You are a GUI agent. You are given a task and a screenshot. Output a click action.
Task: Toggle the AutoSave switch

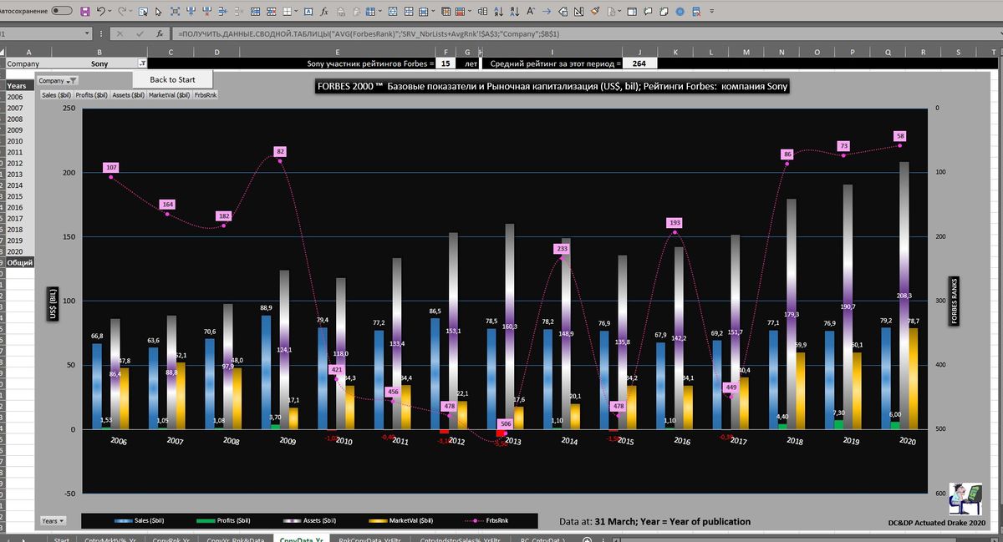61,12
